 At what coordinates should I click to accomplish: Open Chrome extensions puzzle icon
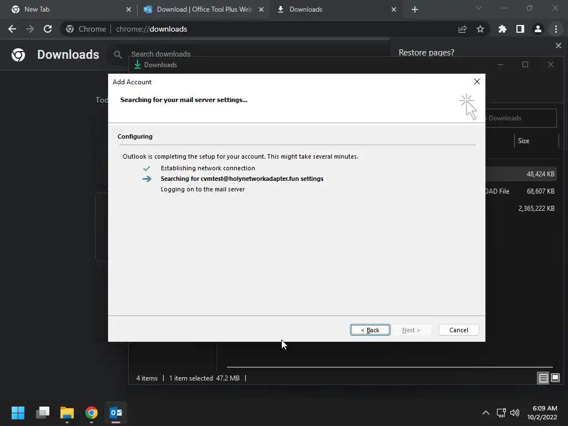tap(503, 29)
